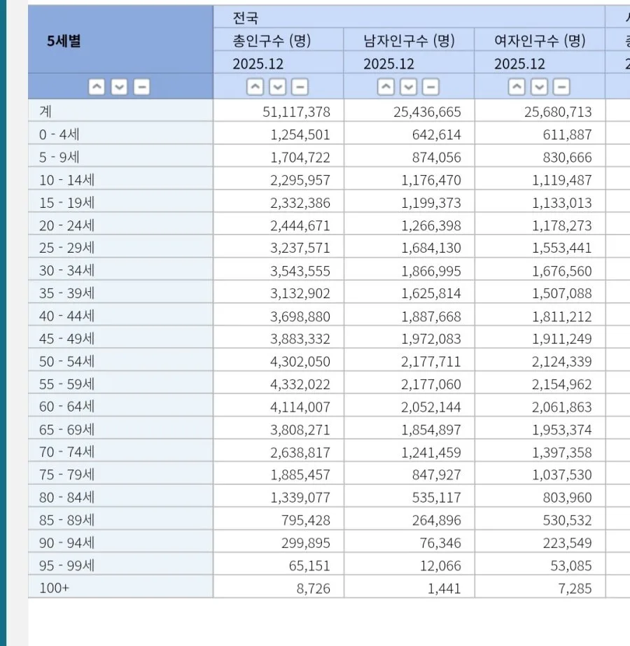Select the 70 - 74세 row label
This screenshot has width=630, height=646.
[x=120, y=451]
